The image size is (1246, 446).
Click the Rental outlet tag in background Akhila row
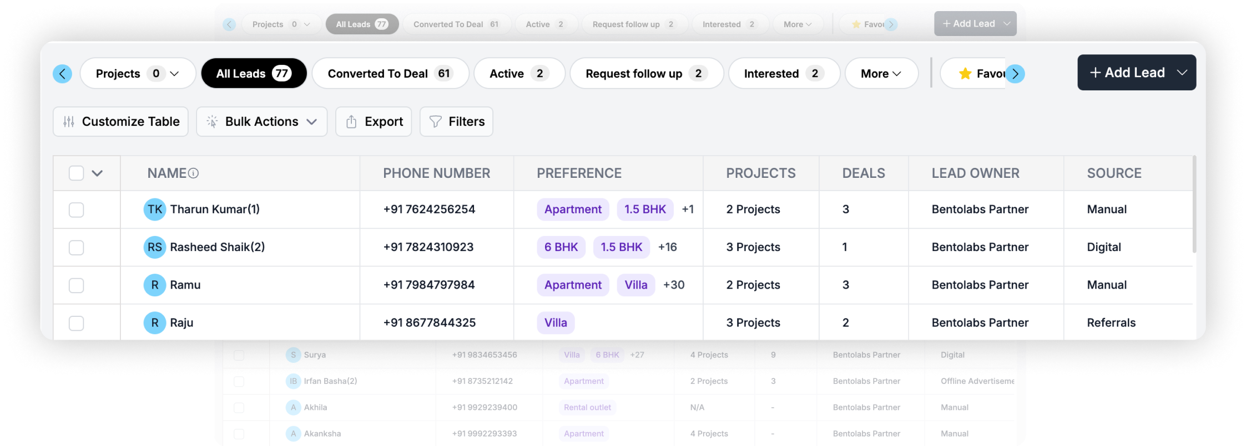587,407
